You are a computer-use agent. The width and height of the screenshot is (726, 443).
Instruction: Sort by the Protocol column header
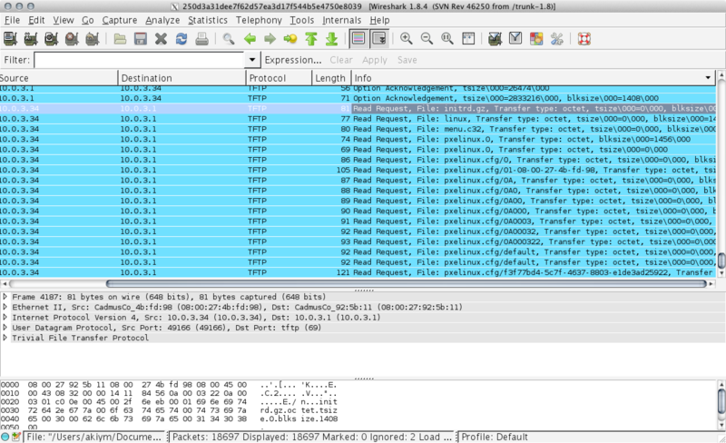point(279,78)
